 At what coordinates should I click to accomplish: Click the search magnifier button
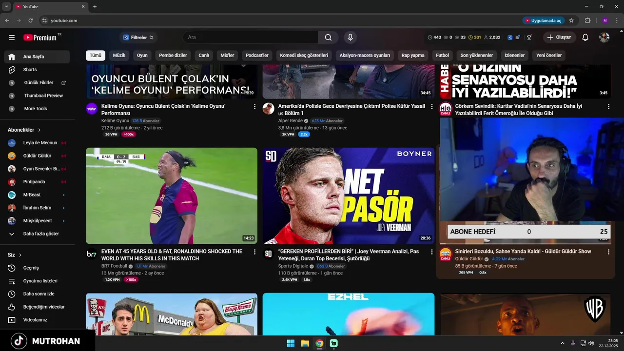pyautogui.click(x=328, y=38)
